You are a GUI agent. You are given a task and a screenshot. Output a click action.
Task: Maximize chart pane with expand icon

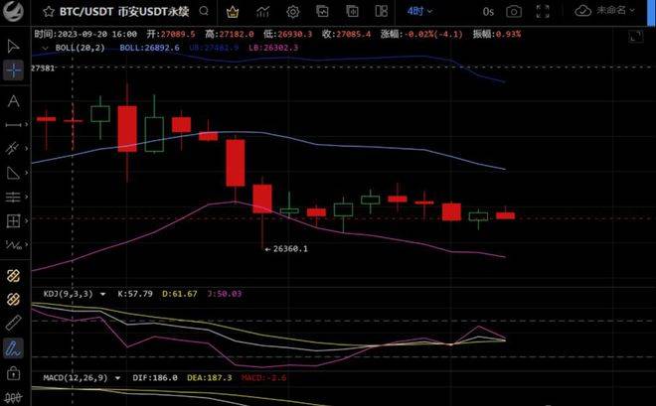635,37
